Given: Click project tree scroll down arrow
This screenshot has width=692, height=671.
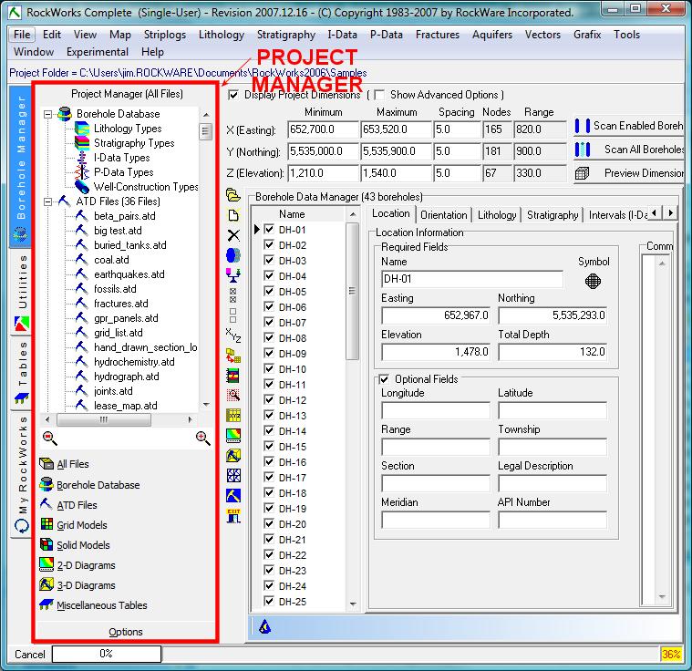Looking at the screenshot, I should click(206, 405).
